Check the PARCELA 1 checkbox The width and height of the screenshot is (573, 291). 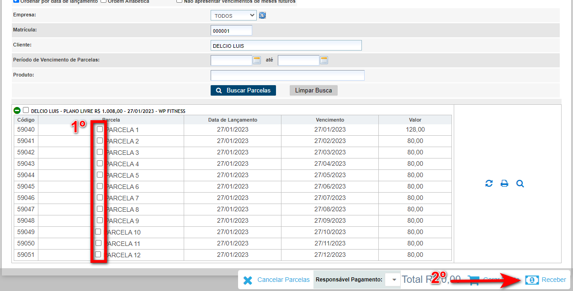[100, 129]
